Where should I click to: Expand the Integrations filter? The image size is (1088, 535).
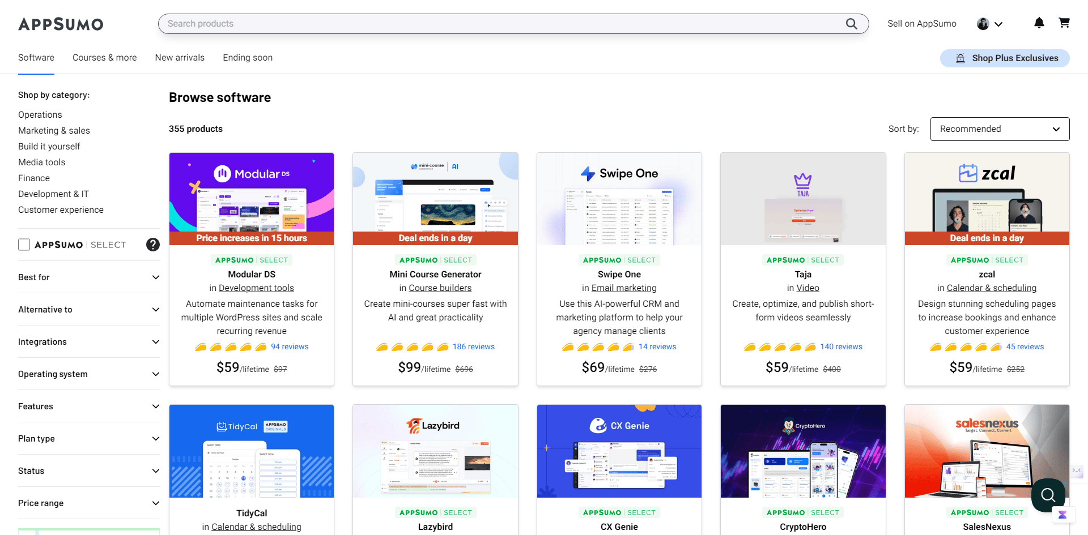(89, 342)
